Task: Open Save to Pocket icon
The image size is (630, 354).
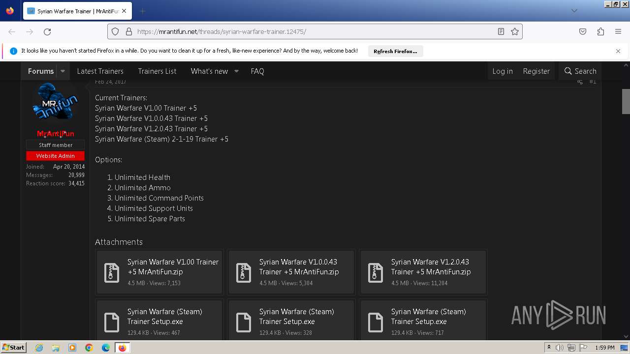Action: 583,31
